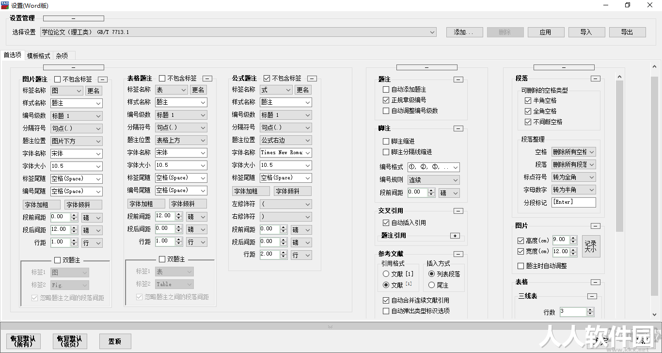Collapse the 公式题注 section with minus button
This screenshot has width=662, height=353.
pos(312,79)
